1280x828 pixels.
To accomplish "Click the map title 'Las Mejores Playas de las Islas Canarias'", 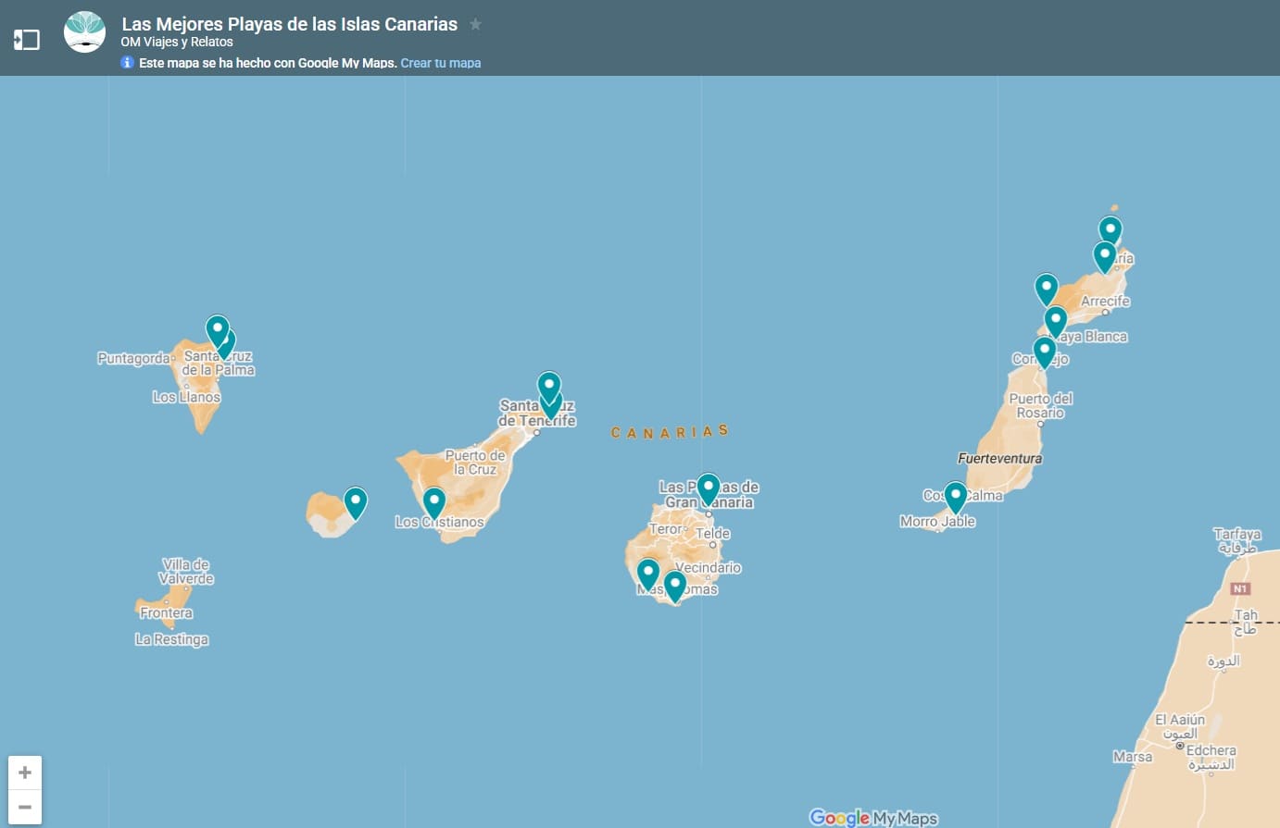I will coord(290,24).
